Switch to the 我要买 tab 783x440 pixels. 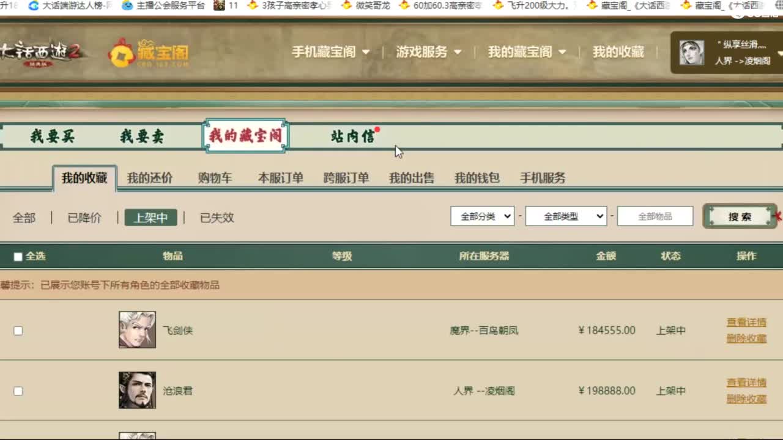click(53, 136)
